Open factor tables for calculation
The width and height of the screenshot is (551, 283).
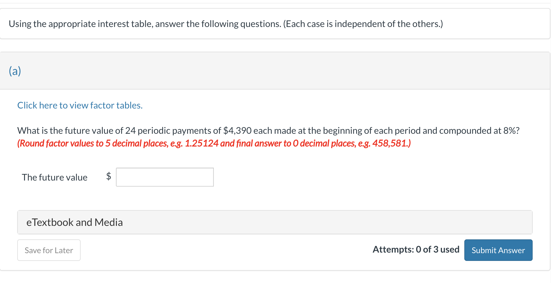pos(80,105)
